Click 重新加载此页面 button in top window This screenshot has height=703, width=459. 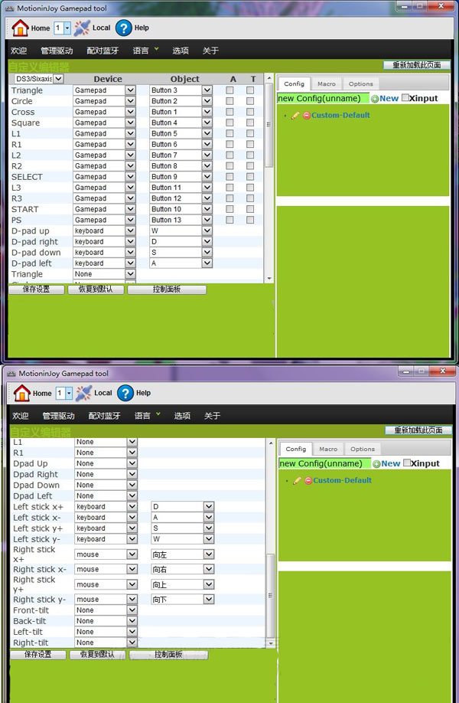click(416, 65)
